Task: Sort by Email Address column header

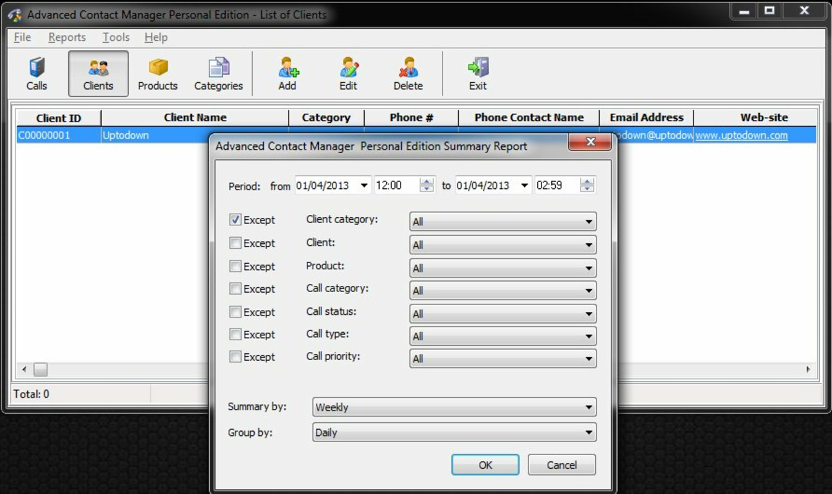Action: coord(647,118)
